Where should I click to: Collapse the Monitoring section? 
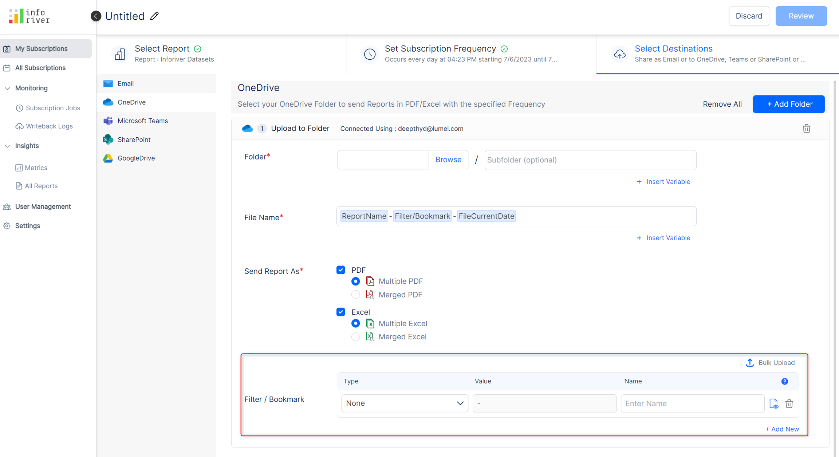tap(7, 88)
